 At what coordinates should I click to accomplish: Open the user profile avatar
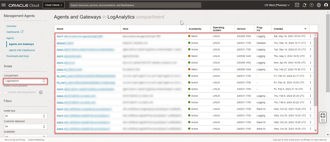(x=326, y=5)
